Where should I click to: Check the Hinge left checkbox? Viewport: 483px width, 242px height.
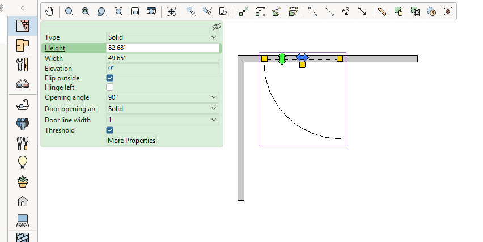point(109,87)
